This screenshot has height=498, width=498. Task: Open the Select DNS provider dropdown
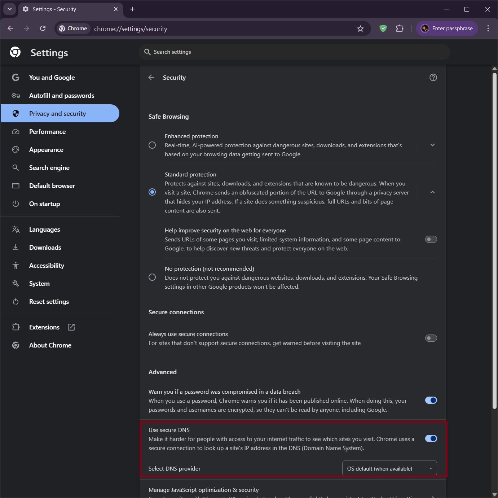[389, 468]
